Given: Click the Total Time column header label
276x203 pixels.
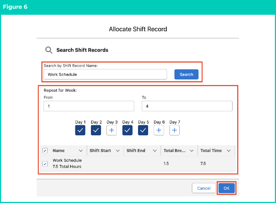Looking at the screenshot, I should coord(211,151).
